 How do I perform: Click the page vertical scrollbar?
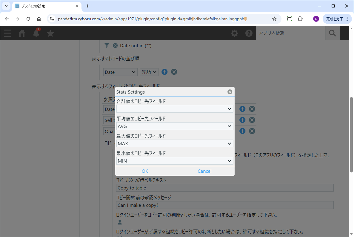[351, 134]
